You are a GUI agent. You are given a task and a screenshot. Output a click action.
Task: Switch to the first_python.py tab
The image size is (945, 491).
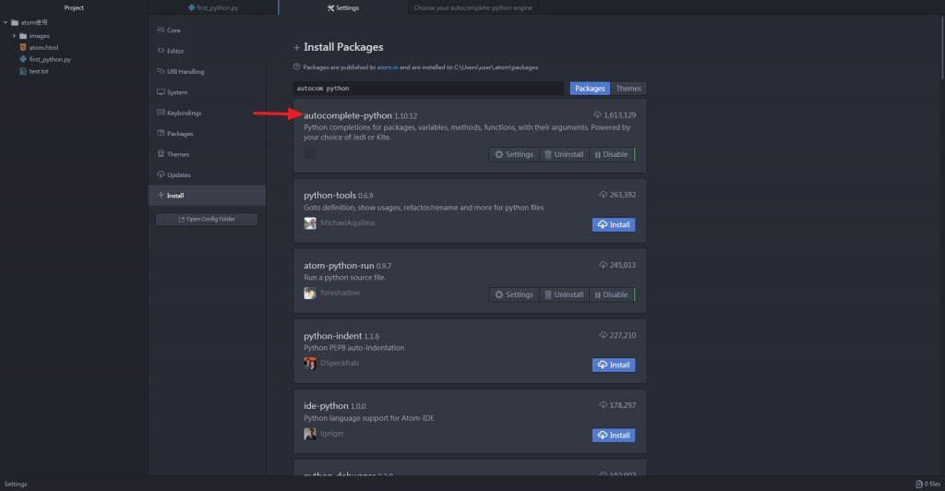(x=213, y=7)
